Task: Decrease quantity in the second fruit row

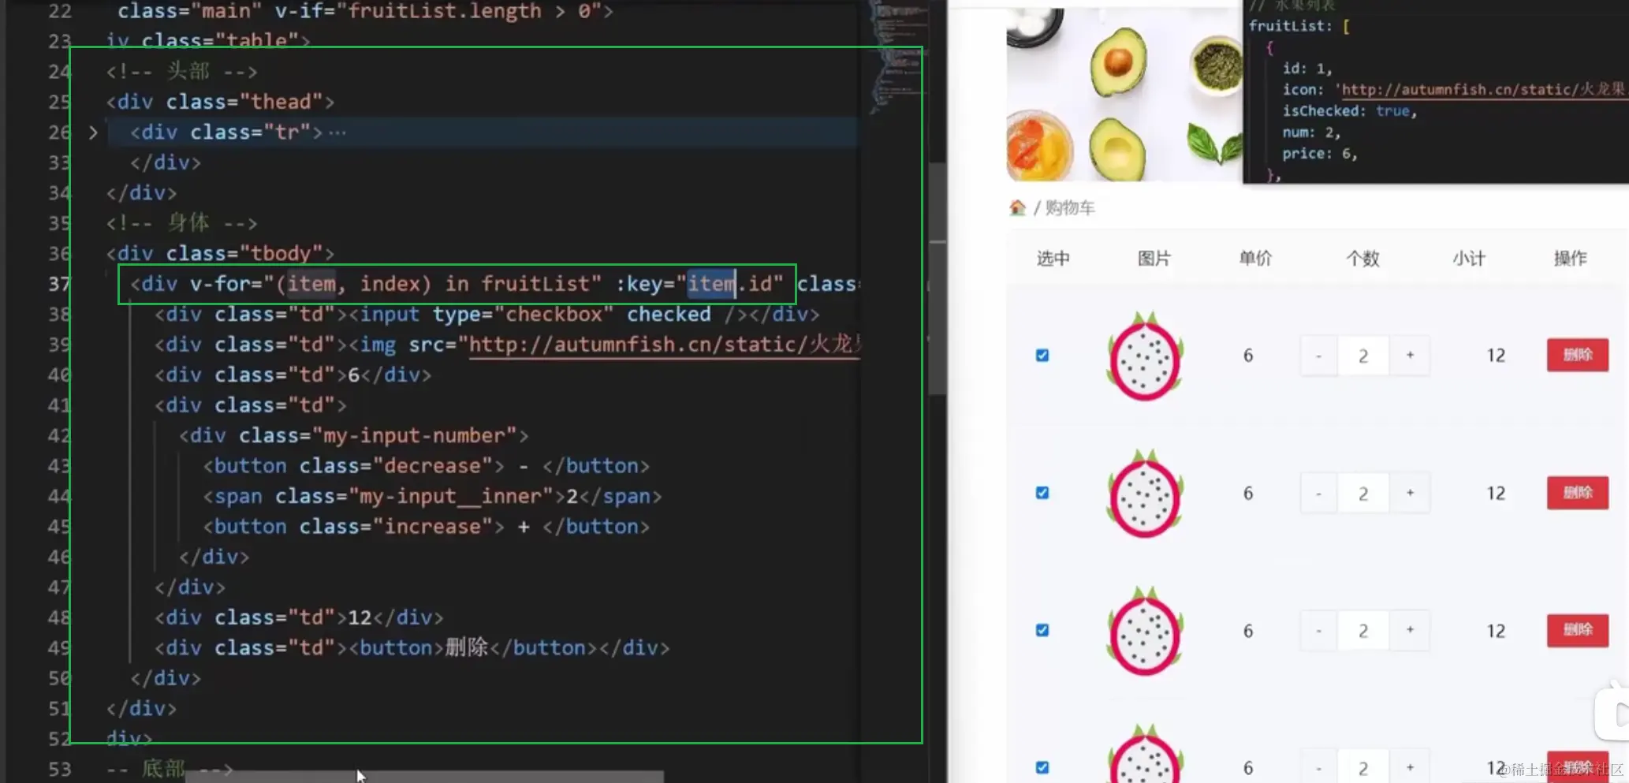Action: pyautogui.click(x=1318, y=493)
